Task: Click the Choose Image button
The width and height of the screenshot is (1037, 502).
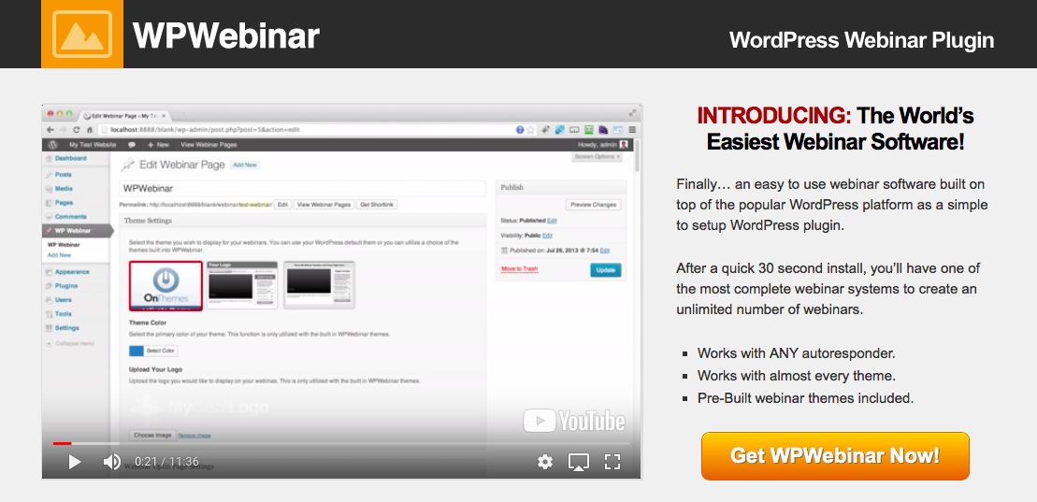Action: coord(152,436)
